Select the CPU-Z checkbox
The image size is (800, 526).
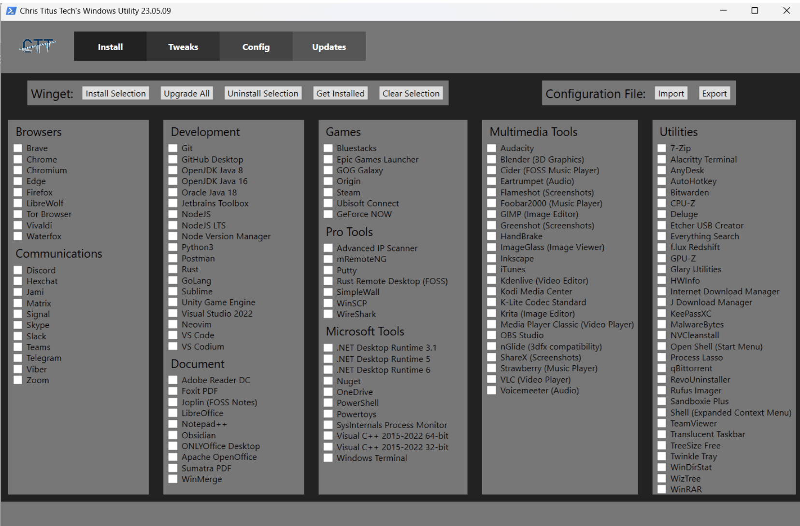(662, 203)
